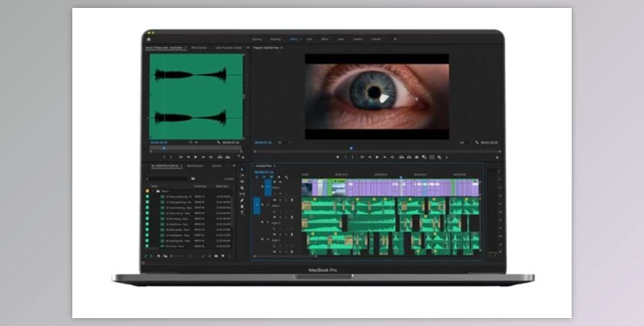Open the Media Browser tab

(x=195, y=166)
